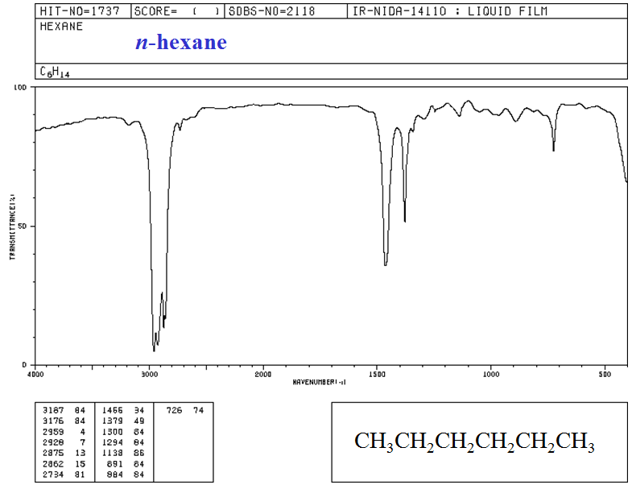
Task: Click the HIT-NO=1737 header field
Action: click(x=73, y=12)
